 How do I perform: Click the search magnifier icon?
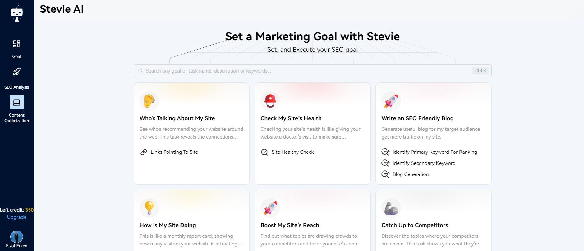pos(140,71)
